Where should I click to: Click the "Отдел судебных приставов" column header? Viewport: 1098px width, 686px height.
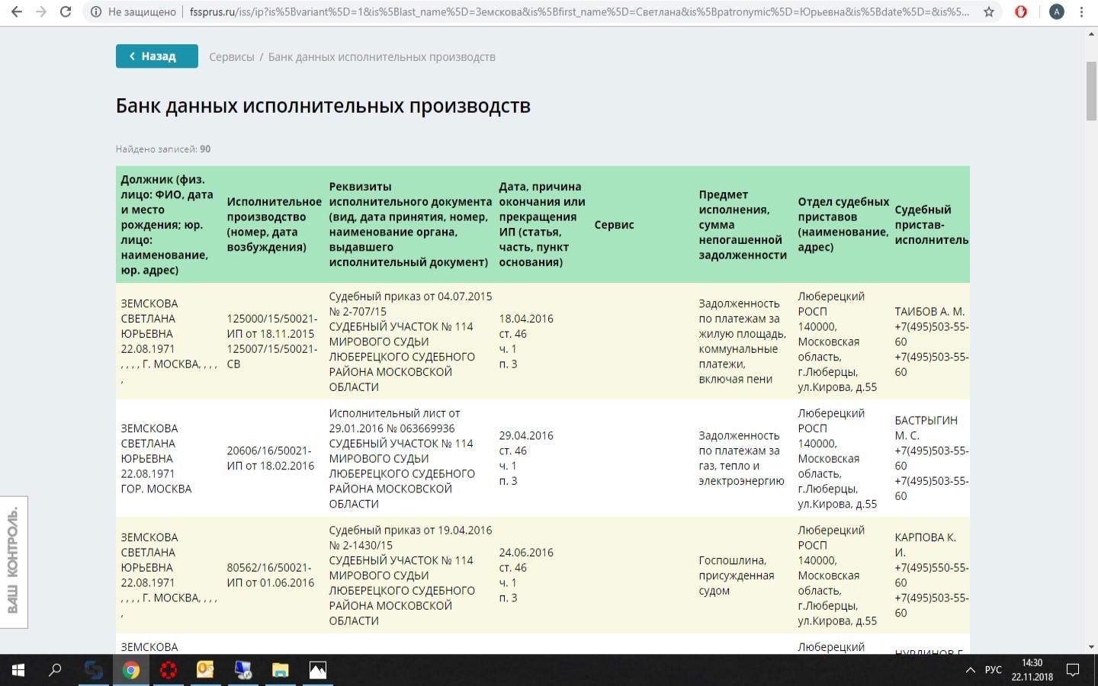click(x=843, y=225)
